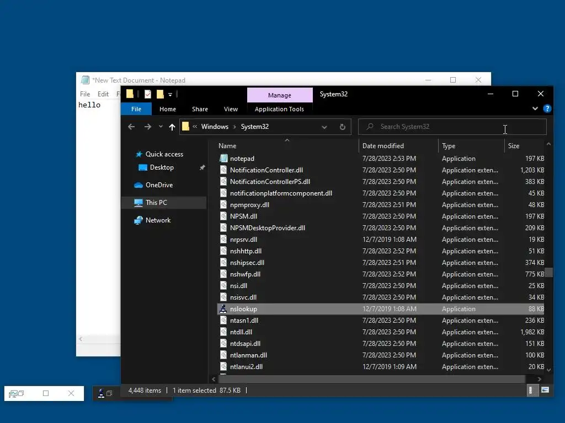Open the View ribbon tab

[x=231, y=109]
